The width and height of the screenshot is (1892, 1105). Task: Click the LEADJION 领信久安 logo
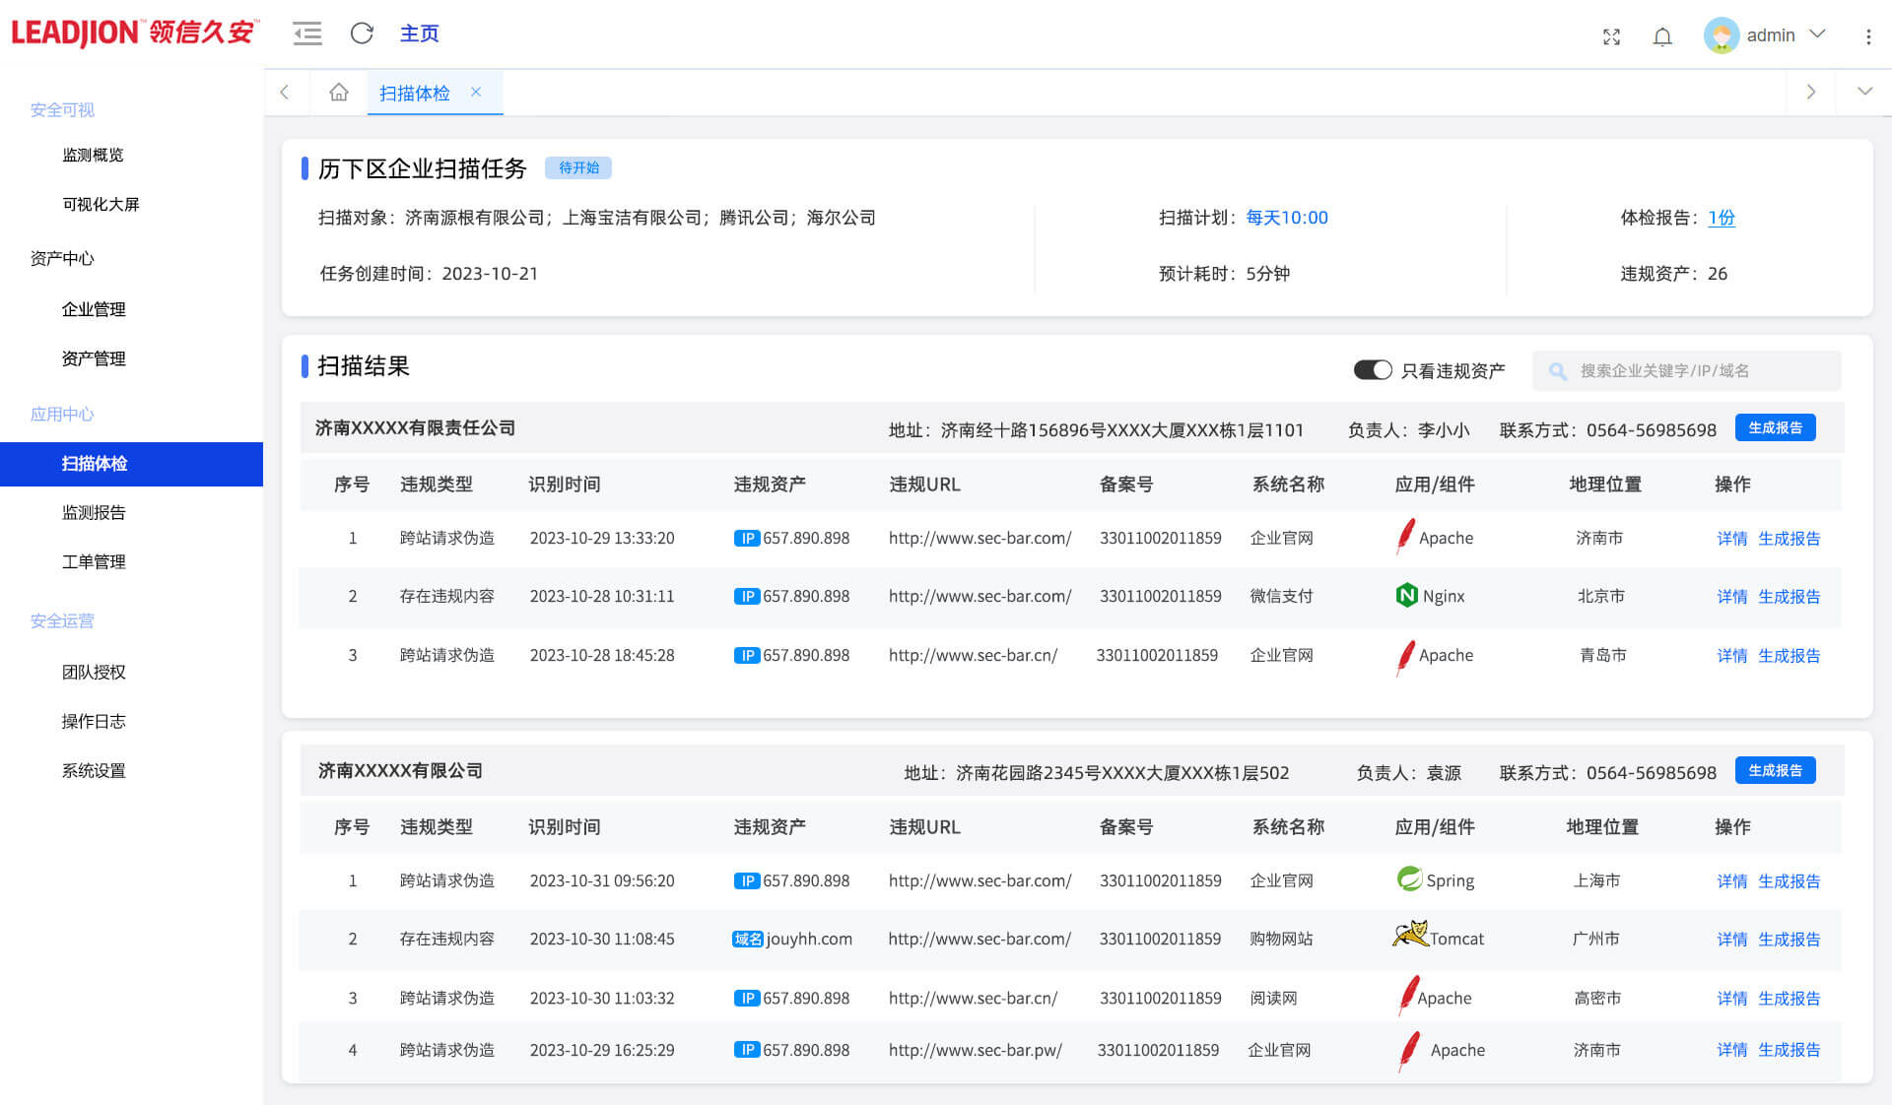pyautogui.click(x=134, y=32)
